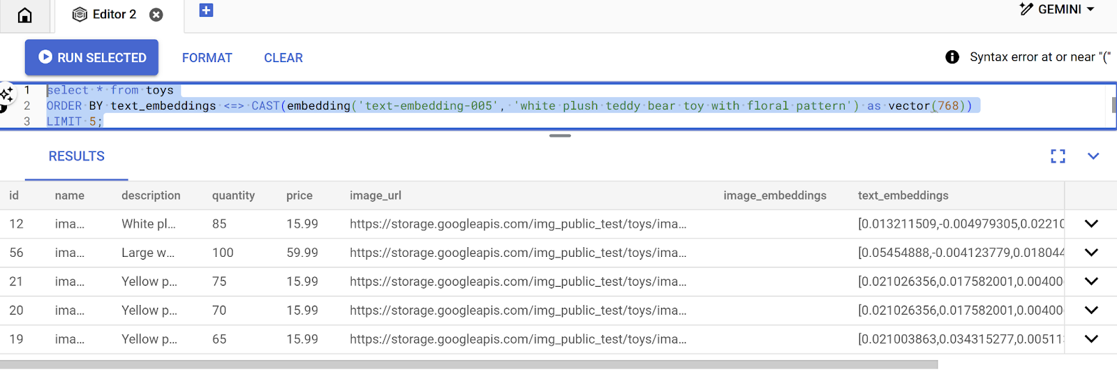Expand the row with id 56
Viewport: 1117px width, 372px height.
1091,253
